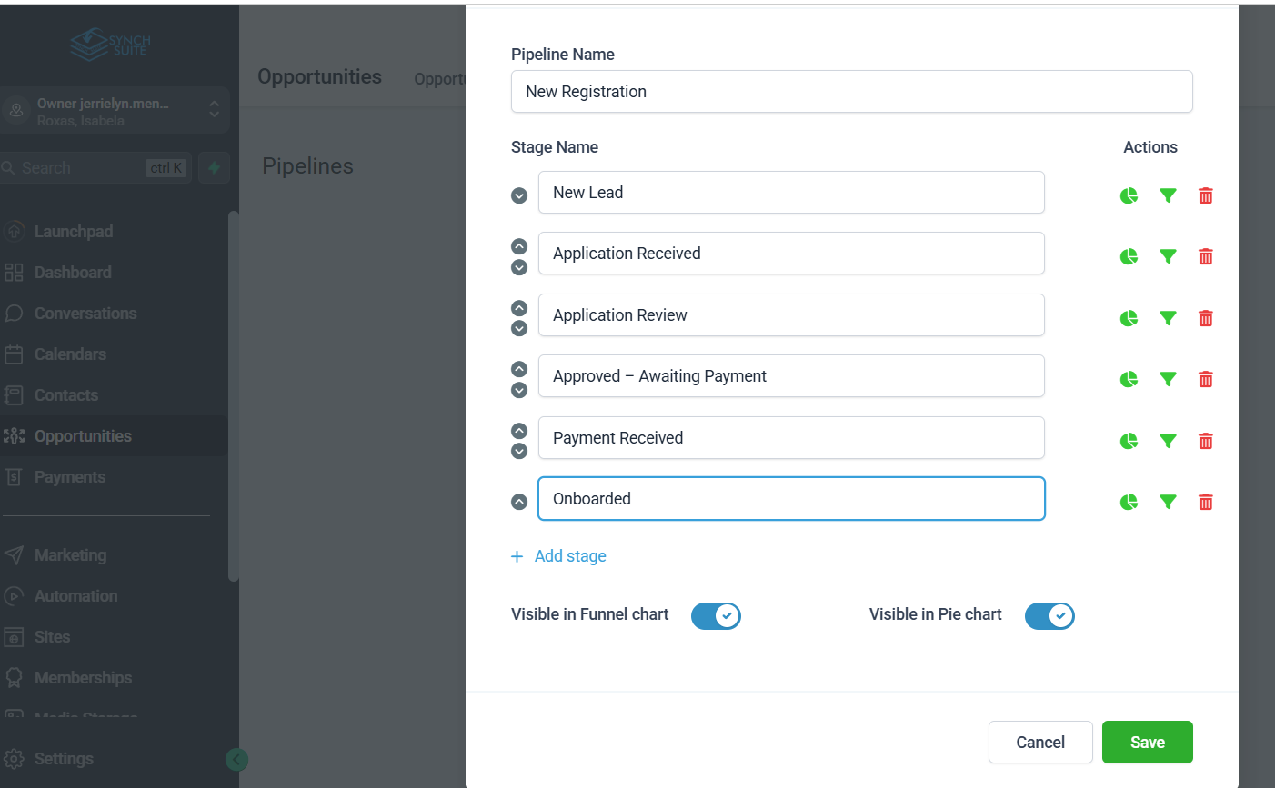Cancel the pipeline editing dialog
The image size is (1275, 788).
click(1039, 743)
